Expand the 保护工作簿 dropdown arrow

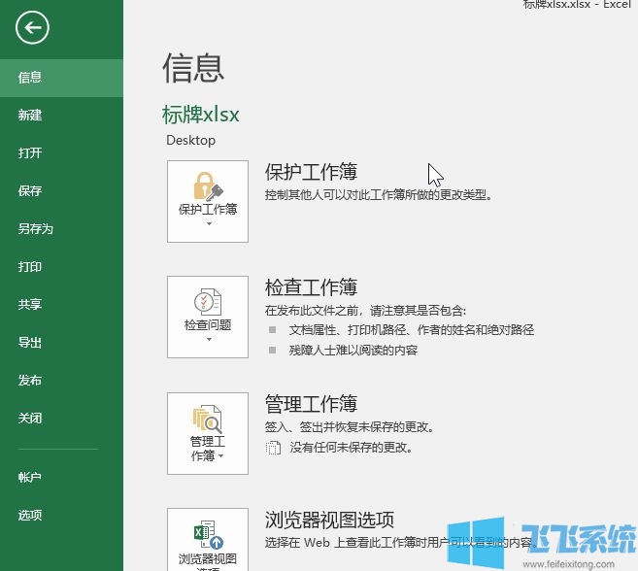click(208, 224)
